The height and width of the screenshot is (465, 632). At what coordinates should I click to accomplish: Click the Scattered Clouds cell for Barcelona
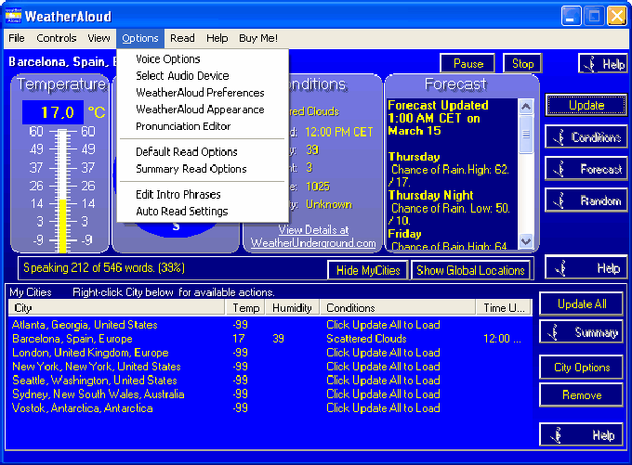[x=366, y=339]
